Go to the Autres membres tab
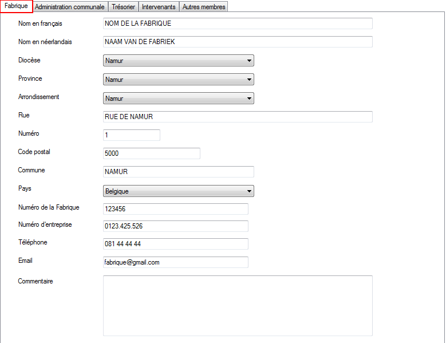This screenshot has height=343, width=446. [204, 7]
